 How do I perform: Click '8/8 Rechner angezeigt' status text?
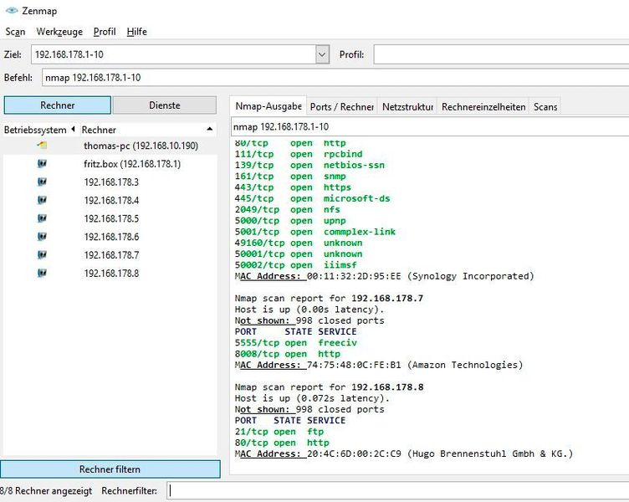click(x=46, y=491)
